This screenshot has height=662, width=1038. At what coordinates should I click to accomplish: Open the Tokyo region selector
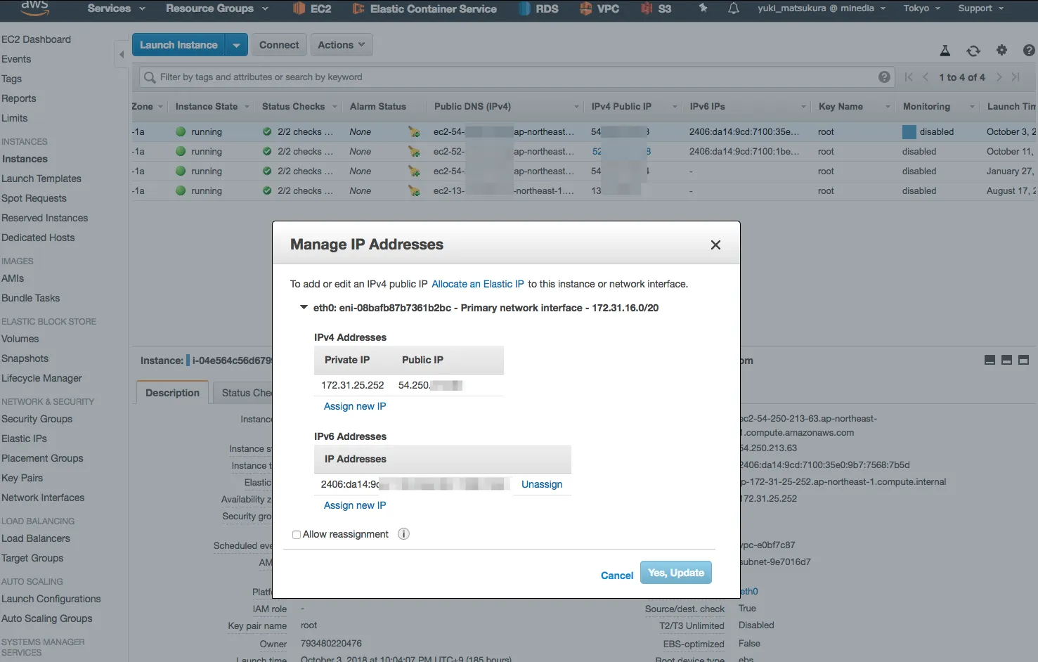coord(921,8)
